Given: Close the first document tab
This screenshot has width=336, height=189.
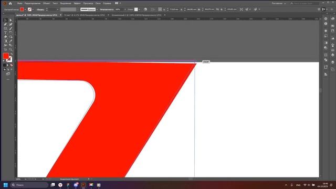Looking at the screenshot, I should pos(61,15).
